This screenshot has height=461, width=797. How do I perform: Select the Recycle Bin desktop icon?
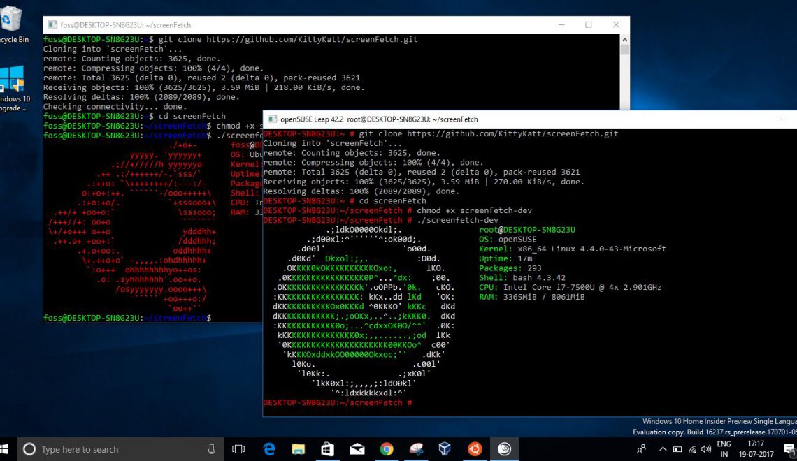pos(12,24)
